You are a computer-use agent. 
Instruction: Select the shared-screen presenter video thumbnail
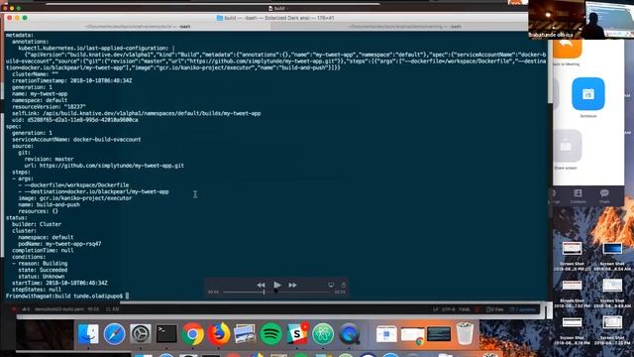pyautogui.click(x=609, y=20)
